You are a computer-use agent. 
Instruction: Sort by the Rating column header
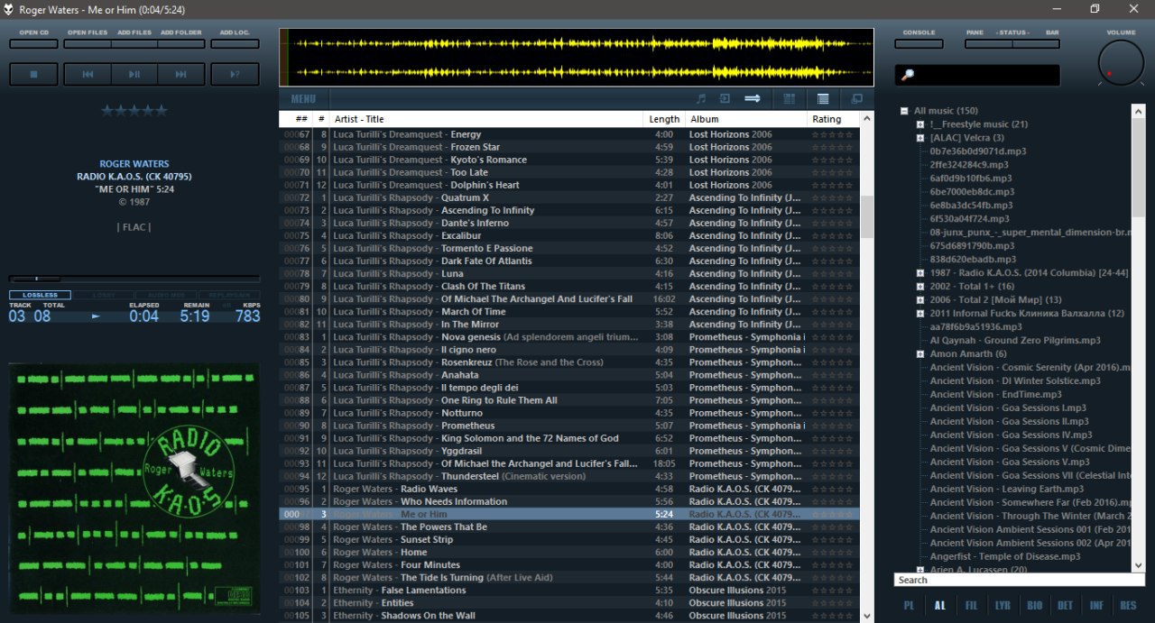[x=831, y=119]
